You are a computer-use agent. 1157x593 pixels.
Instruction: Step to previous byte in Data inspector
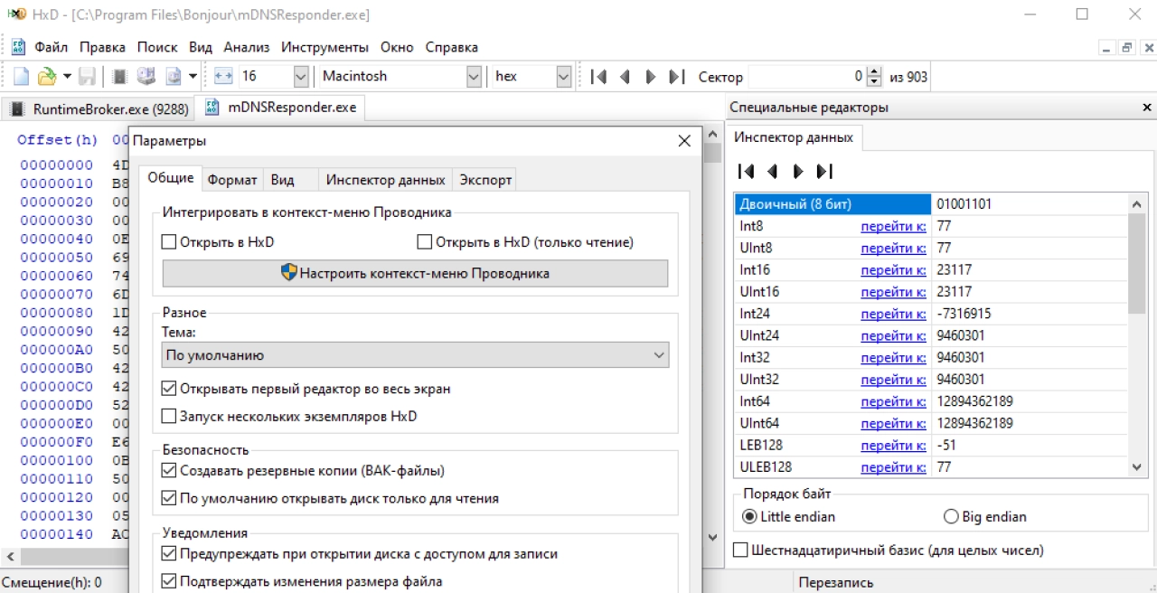[772, 171]
